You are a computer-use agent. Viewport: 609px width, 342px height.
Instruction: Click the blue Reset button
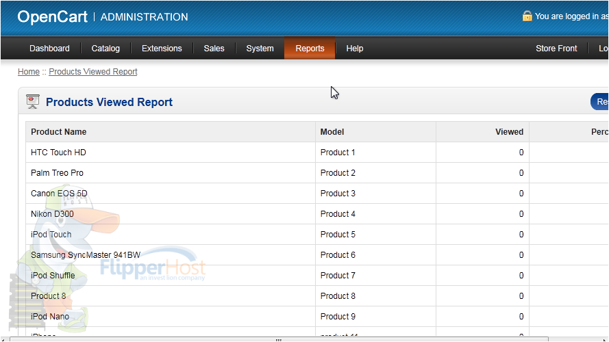(x=599, y=102)
